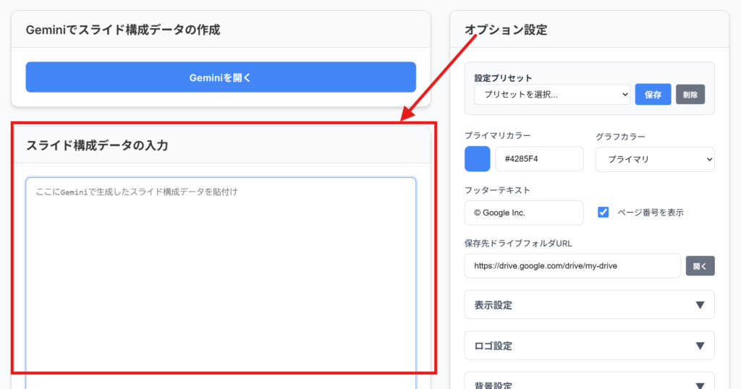Click the gray 削除 preset button

click(690, 95)
